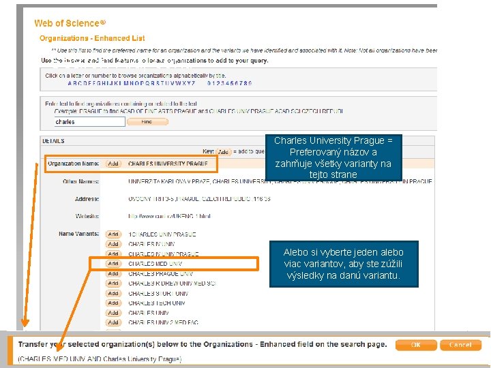Click the address text OVOCNY TRH 3-5 PRAGUE
This screenshot has height=368, width=491.
click(199, 199)
